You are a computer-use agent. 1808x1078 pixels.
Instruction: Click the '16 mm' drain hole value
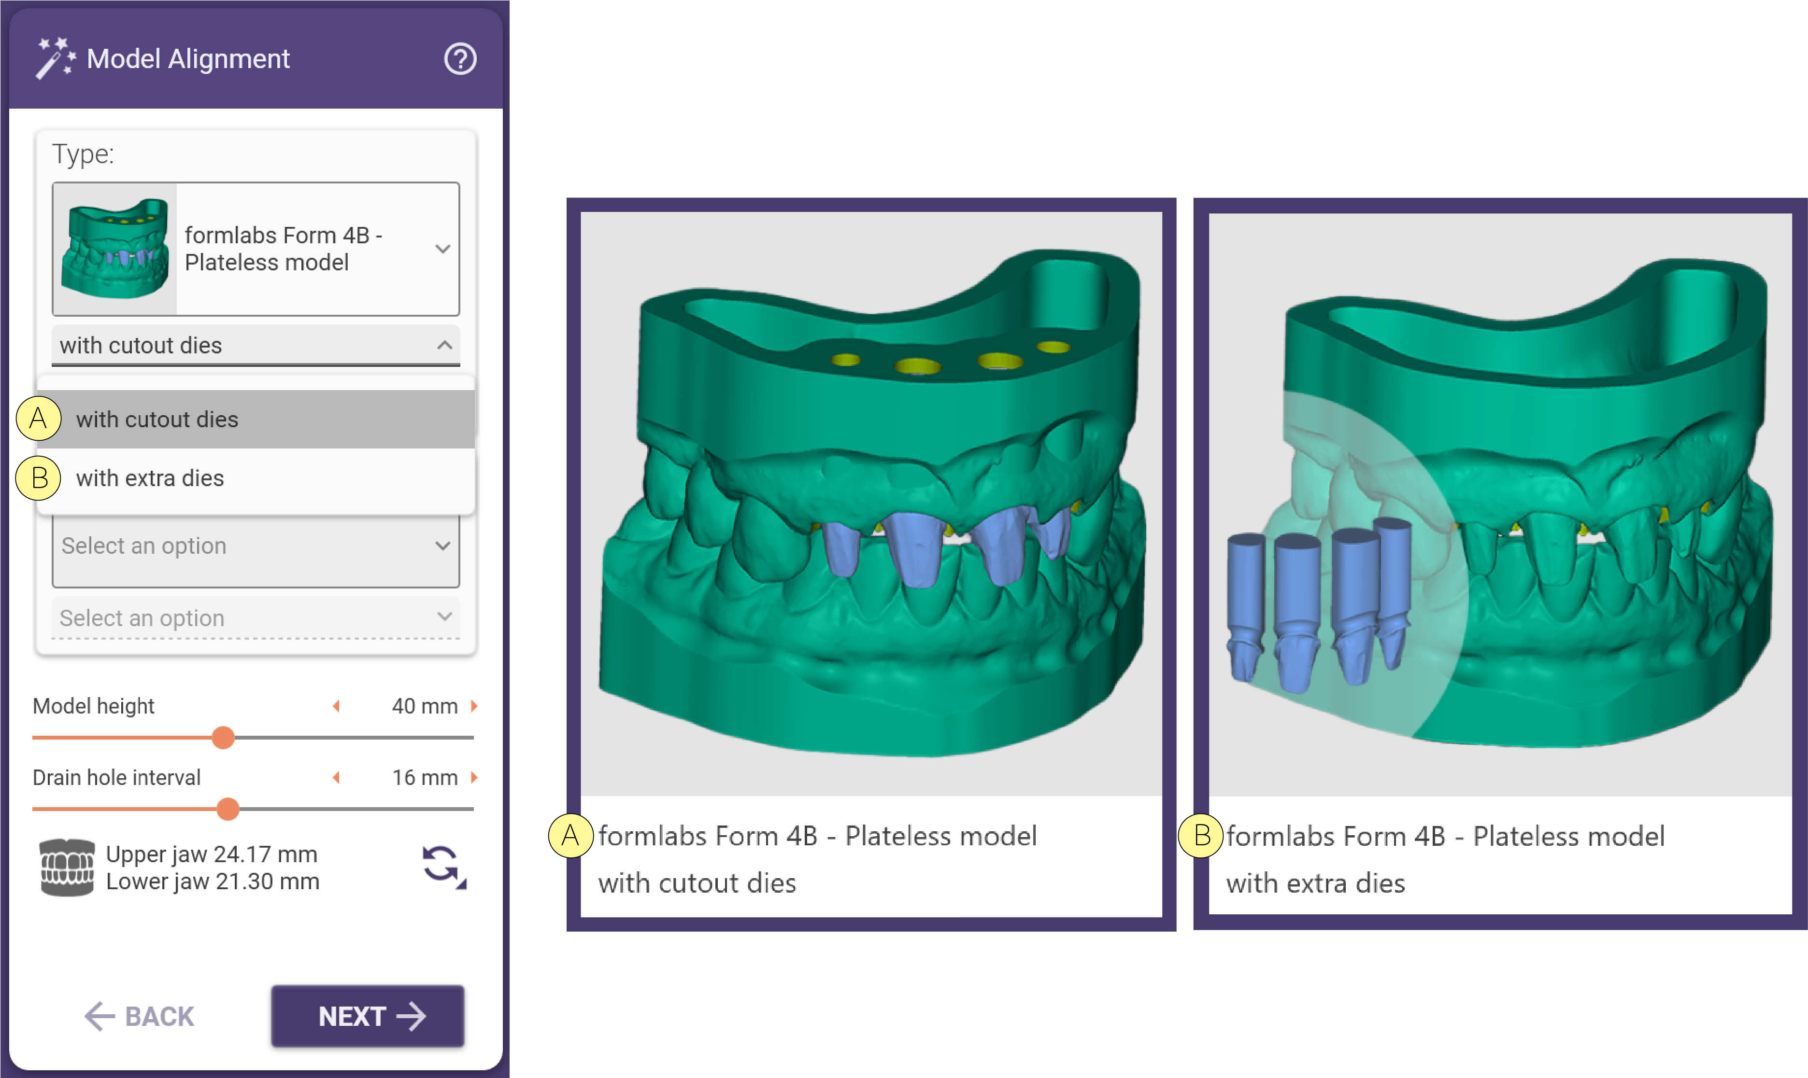coord(425,777)
